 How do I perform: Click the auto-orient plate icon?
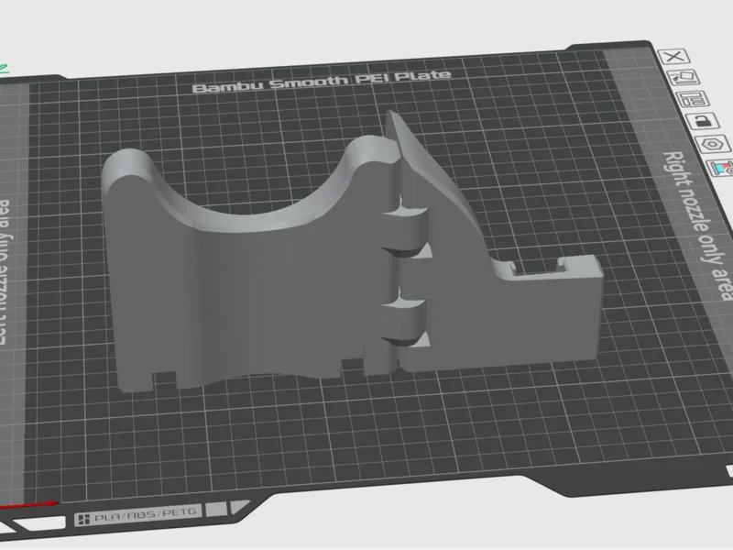click(683, 77)
